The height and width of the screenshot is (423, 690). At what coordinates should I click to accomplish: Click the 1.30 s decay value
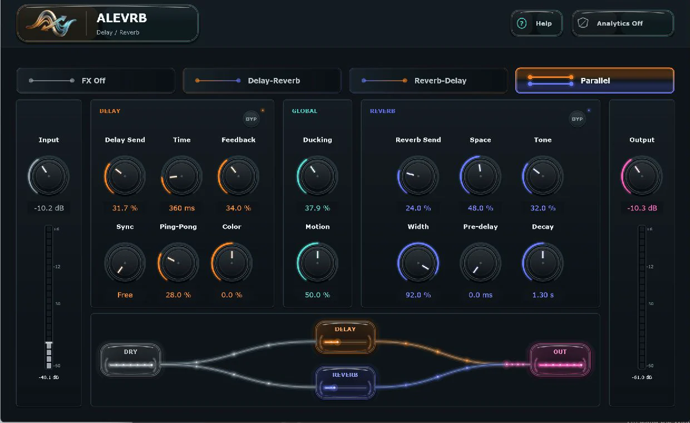click(x=543, y=295)
